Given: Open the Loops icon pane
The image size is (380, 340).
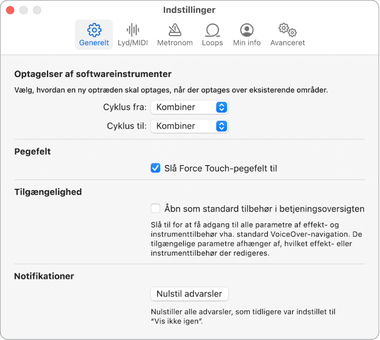Looking at the screenshot, I should coord(213,30).
